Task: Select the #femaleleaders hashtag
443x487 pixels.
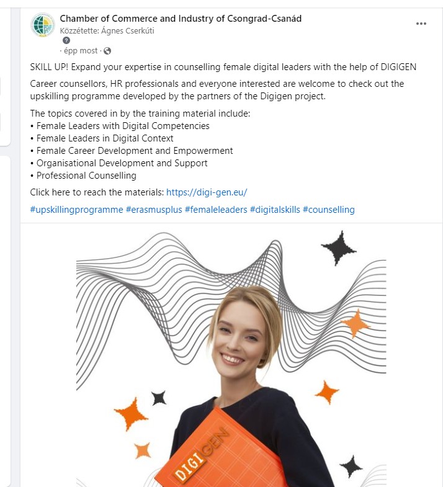Action: pyautogui.click(x=216, y=210)
